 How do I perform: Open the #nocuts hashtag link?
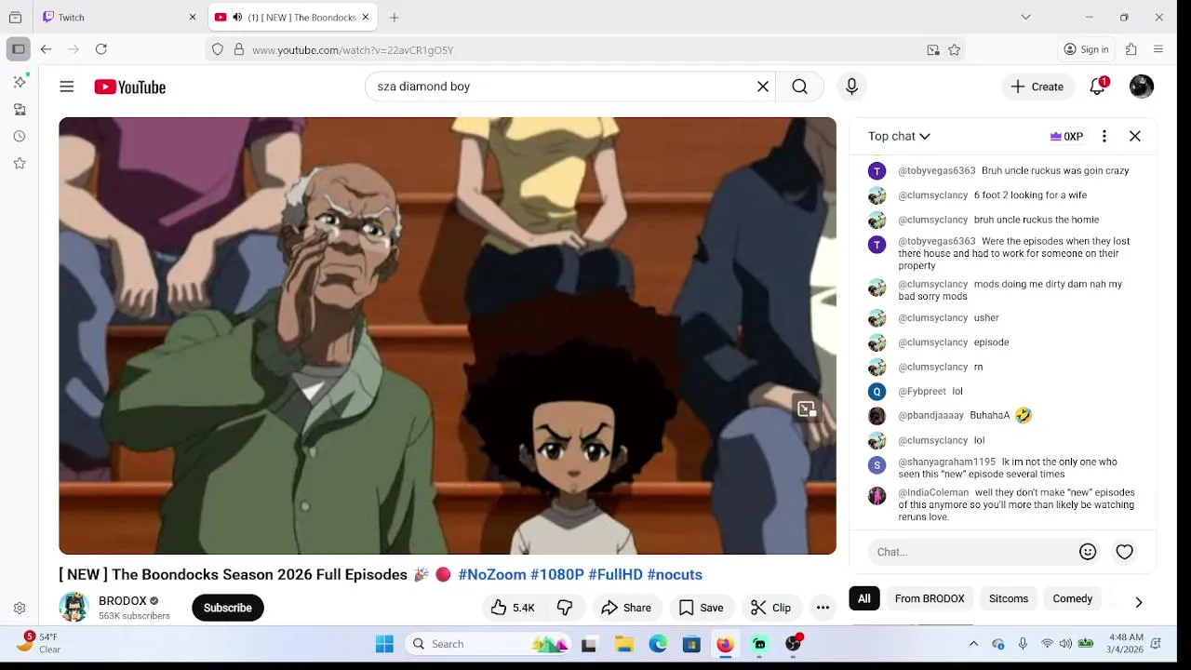tap(675, 575)
